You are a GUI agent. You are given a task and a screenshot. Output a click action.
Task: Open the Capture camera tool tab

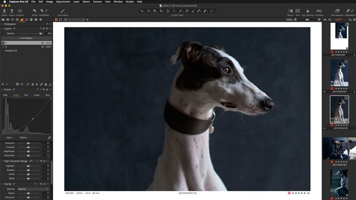8,20
